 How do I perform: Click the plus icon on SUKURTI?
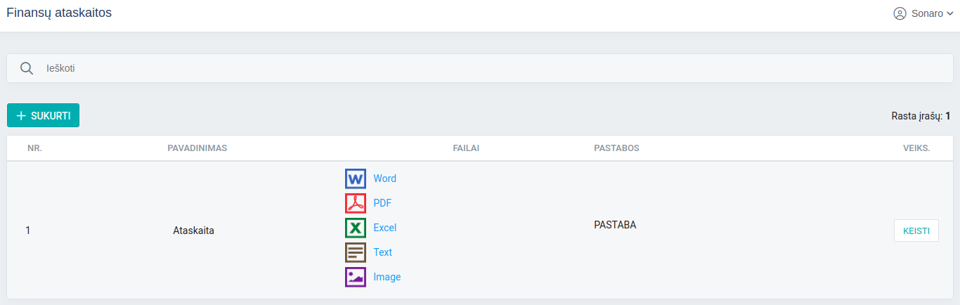[x=21, y=116]
